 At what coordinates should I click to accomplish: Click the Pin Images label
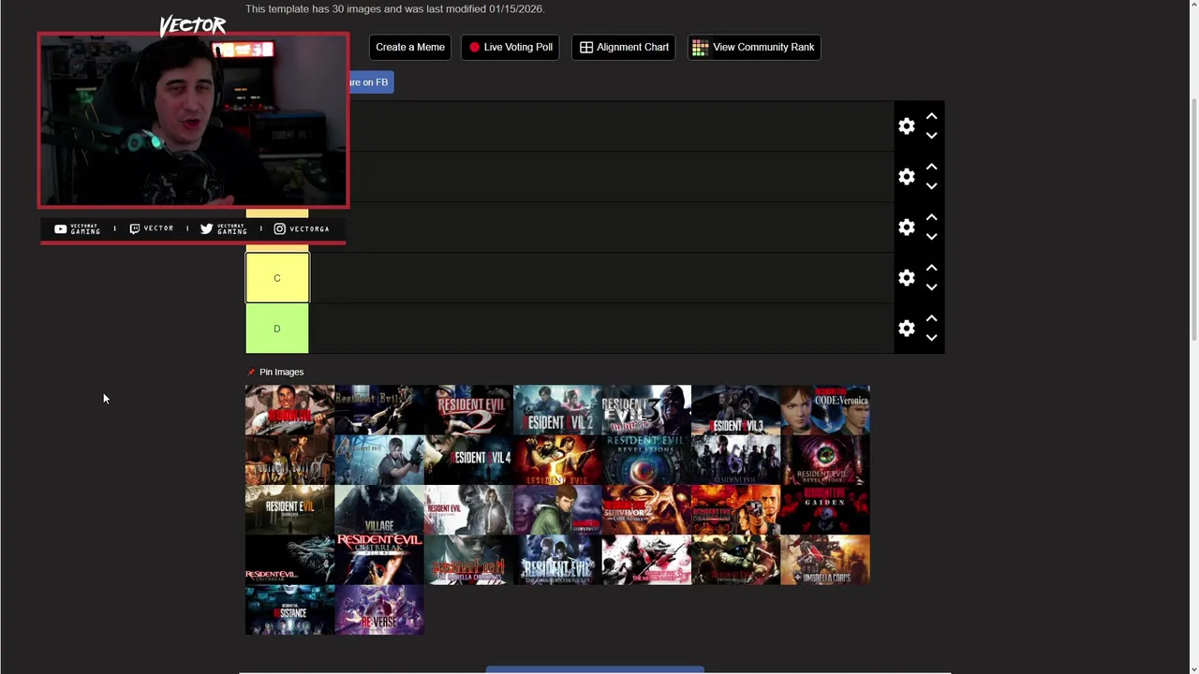coord(281,373)
